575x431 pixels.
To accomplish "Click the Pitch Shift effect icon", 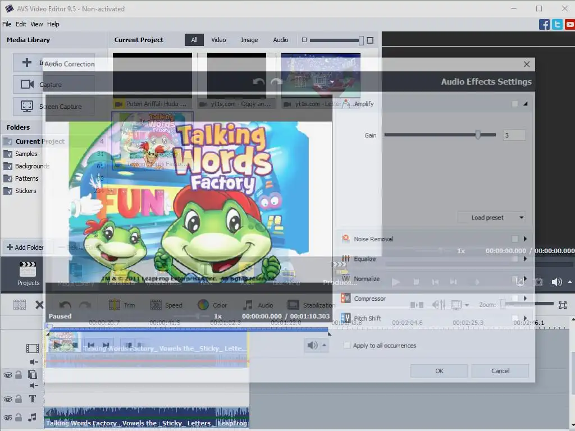I will click(x=345, y=318).
